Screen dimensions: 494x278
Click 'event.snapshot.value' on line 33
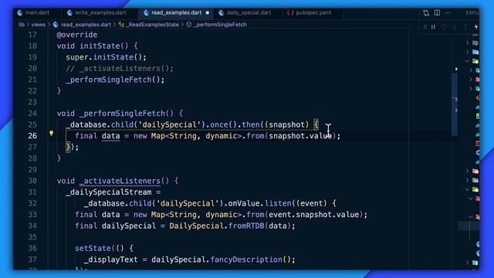tap(314, 215)
